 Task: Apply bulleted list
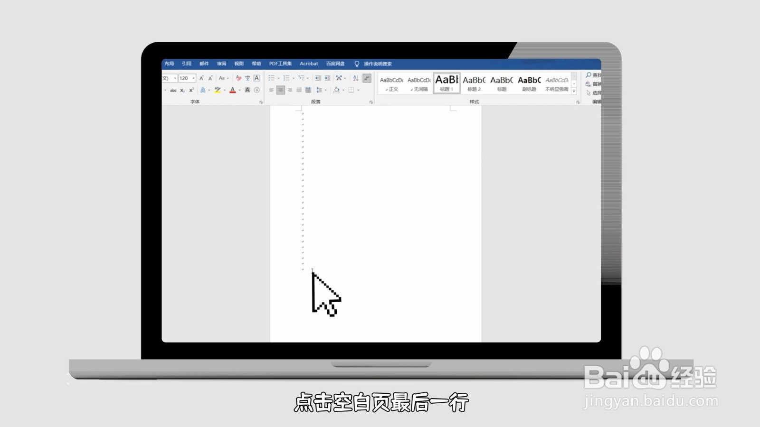point(271,78)
